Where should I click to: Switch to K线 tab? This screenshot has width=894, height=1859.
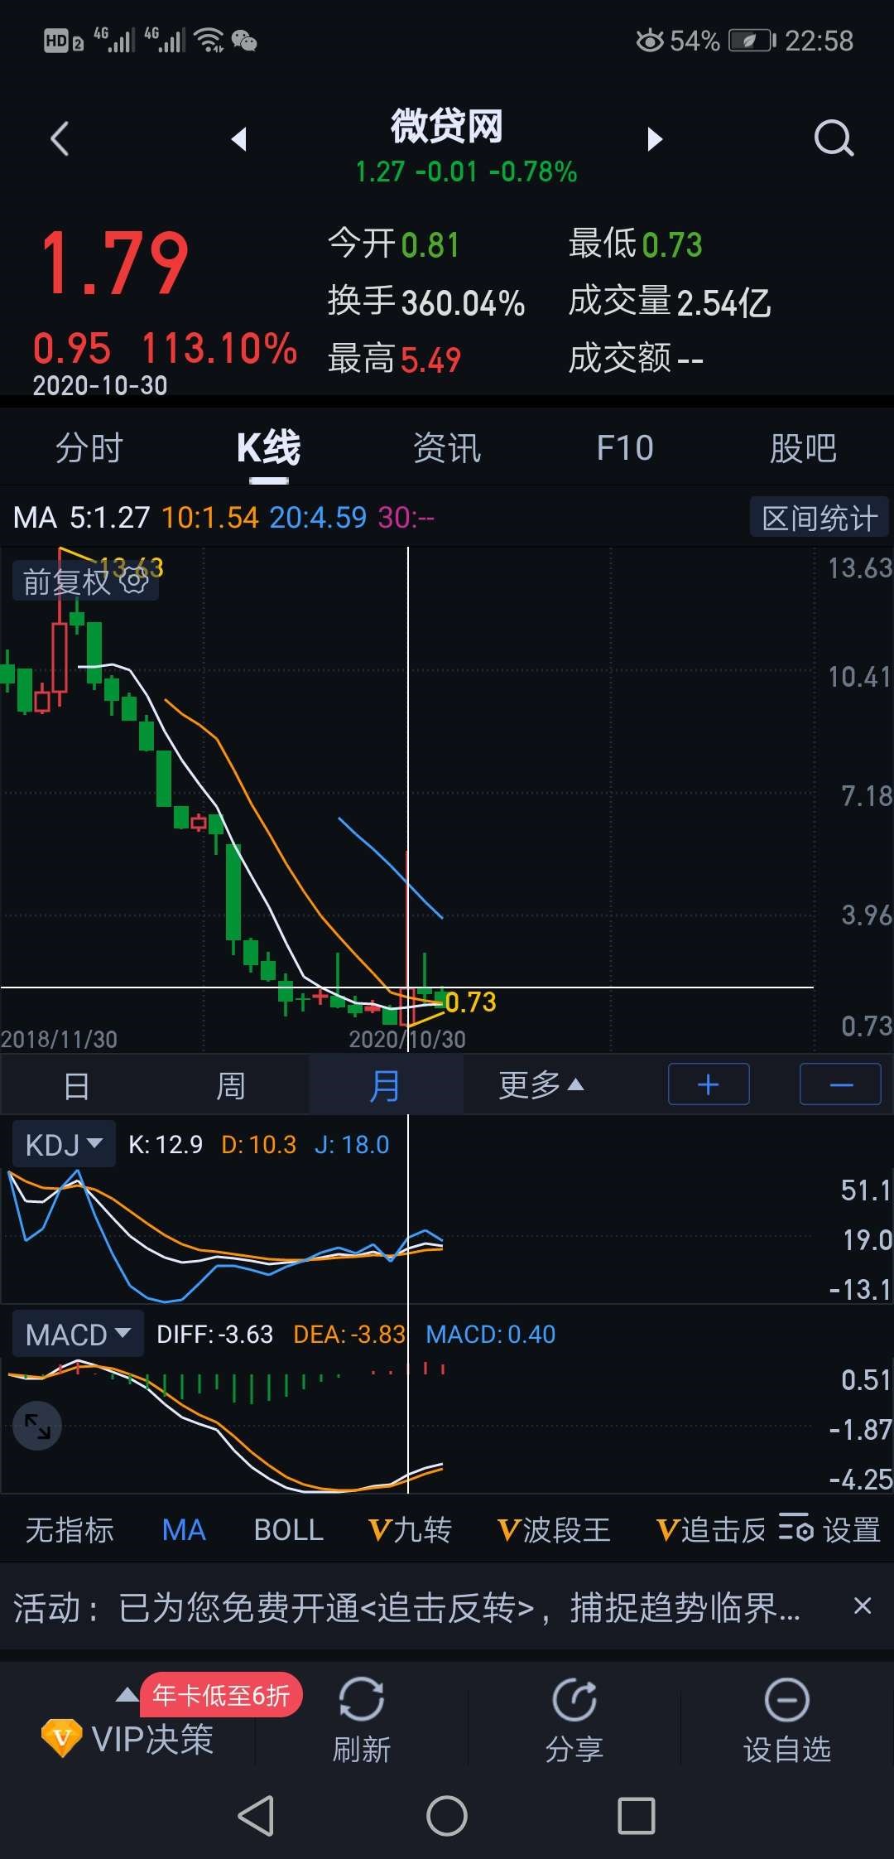click(x=268, y=448)
